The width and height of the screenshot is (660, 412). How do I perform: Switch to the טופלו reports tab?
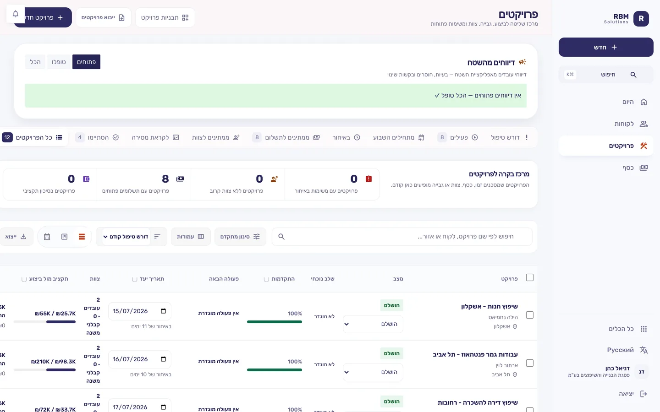59,62
